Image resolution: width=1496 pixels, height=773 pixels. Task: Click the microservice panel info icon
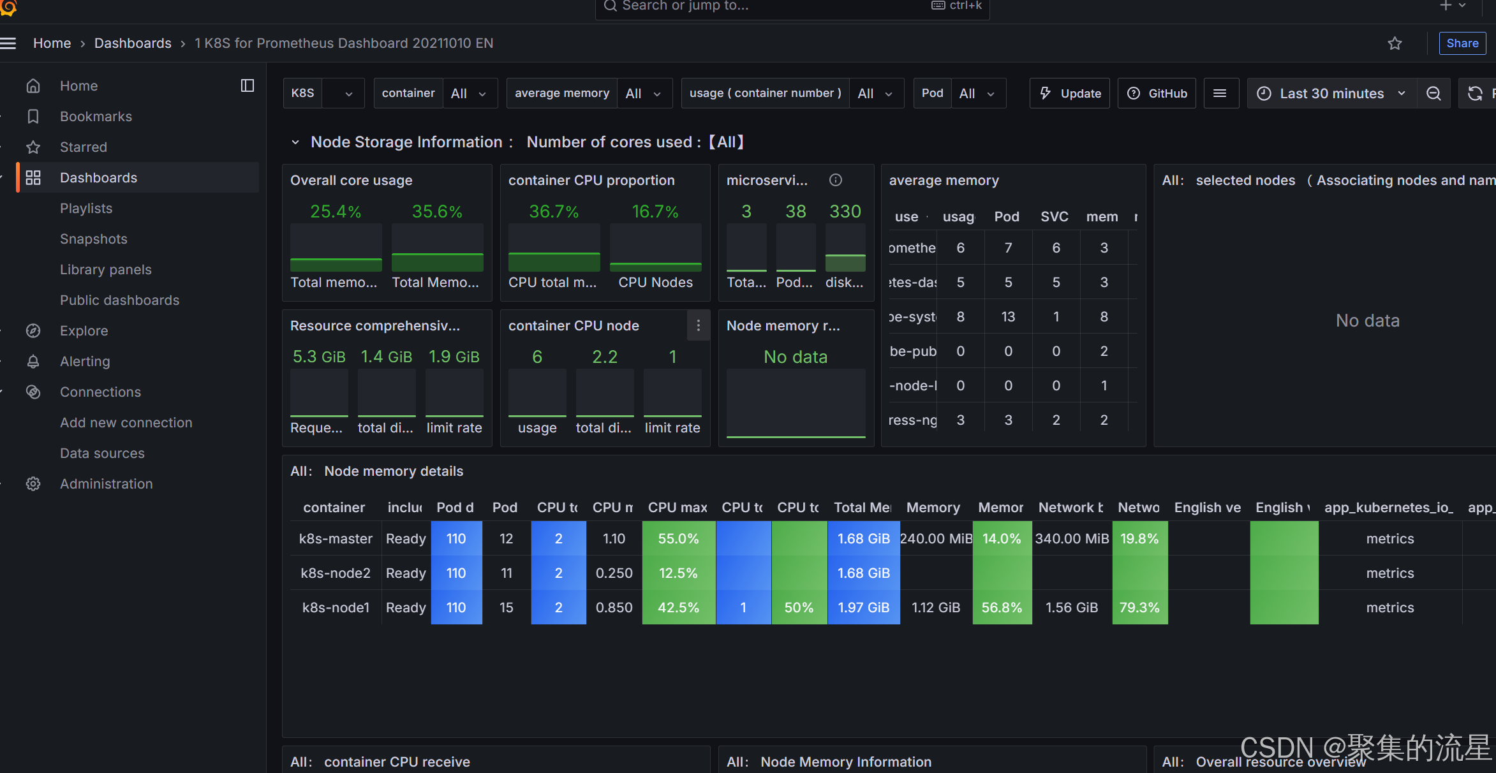[835, 180]
